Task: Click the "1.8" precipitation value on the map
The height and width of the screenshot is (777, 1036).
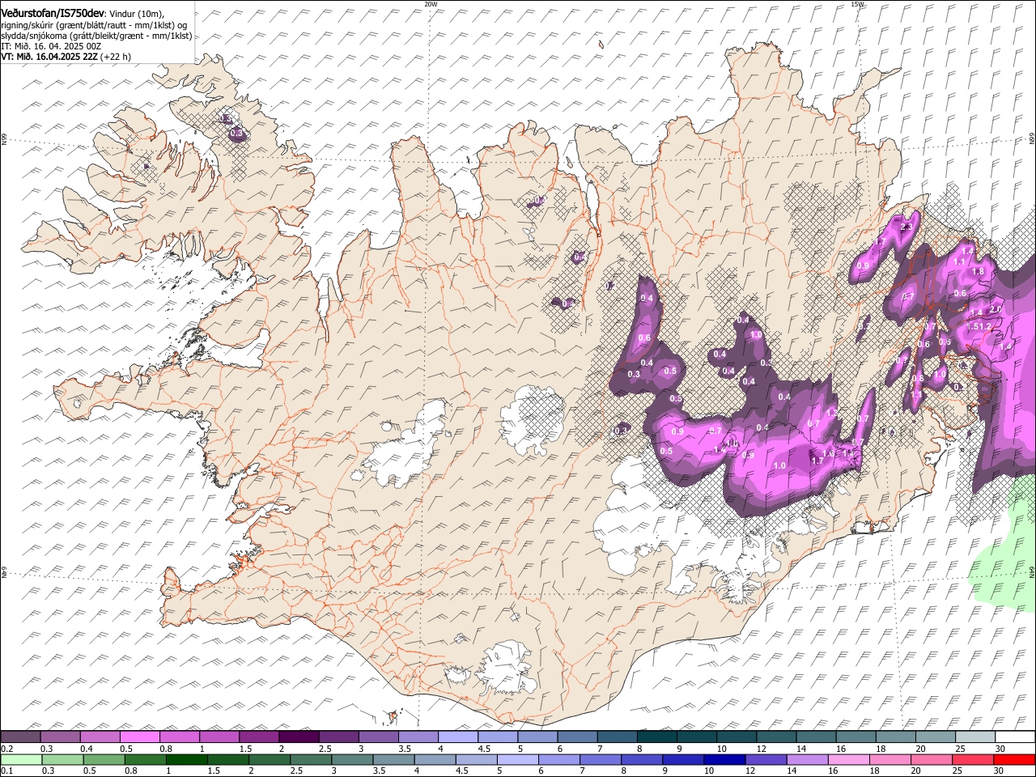Action: [978, 272]
